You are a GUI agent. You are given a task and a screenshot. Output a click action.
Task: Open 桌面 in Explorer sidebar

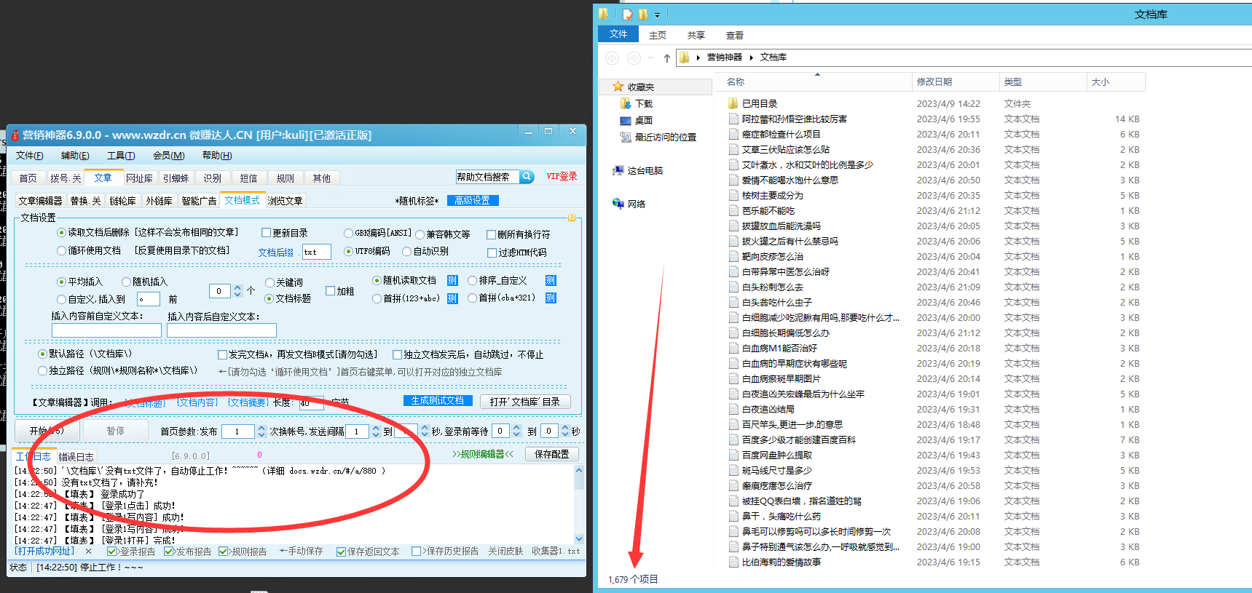point(637,121)
